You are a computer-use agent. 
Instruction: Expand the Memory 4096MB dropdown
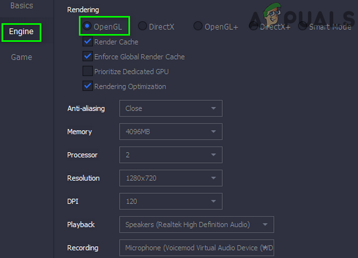pos(171,132)
